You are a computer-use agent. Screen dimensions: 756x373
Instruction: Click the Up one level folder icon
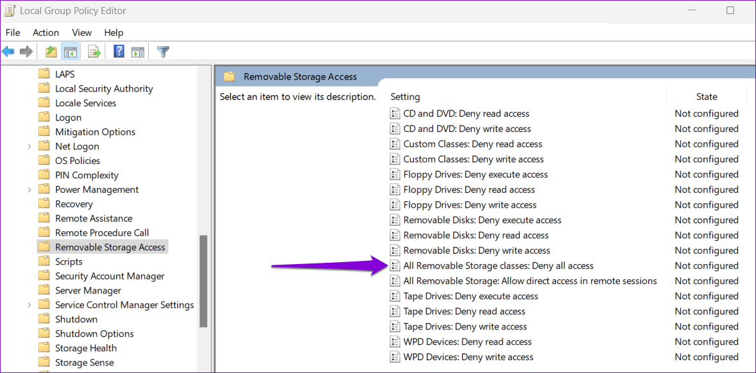(50, 51)
